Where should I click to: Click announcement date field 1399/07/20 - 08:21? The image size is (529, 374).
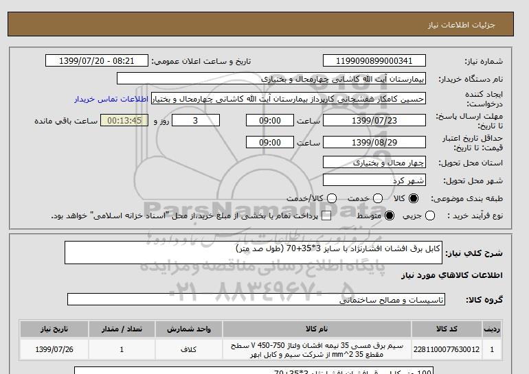coord(97,60)
